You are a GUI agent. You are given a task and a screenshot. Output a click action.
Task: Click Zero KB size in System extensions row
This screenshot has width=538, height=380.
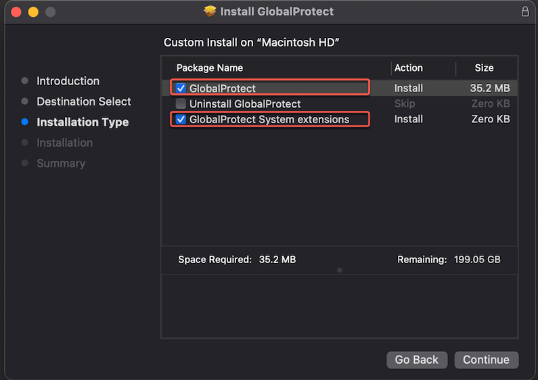coord(491,119)
